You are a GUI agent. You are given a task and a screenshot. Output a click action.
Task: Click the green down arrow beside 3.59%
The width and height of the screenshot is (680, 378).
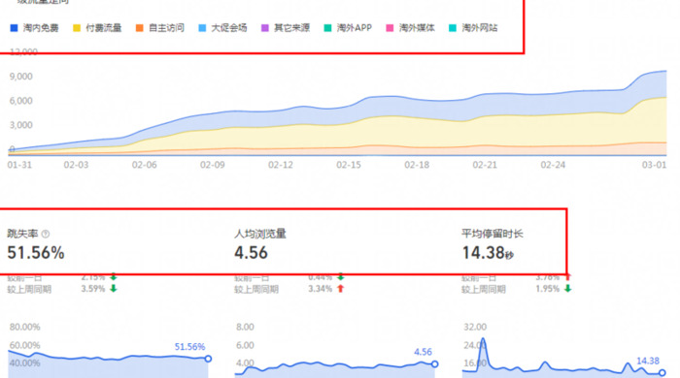(x=114, y=289)
